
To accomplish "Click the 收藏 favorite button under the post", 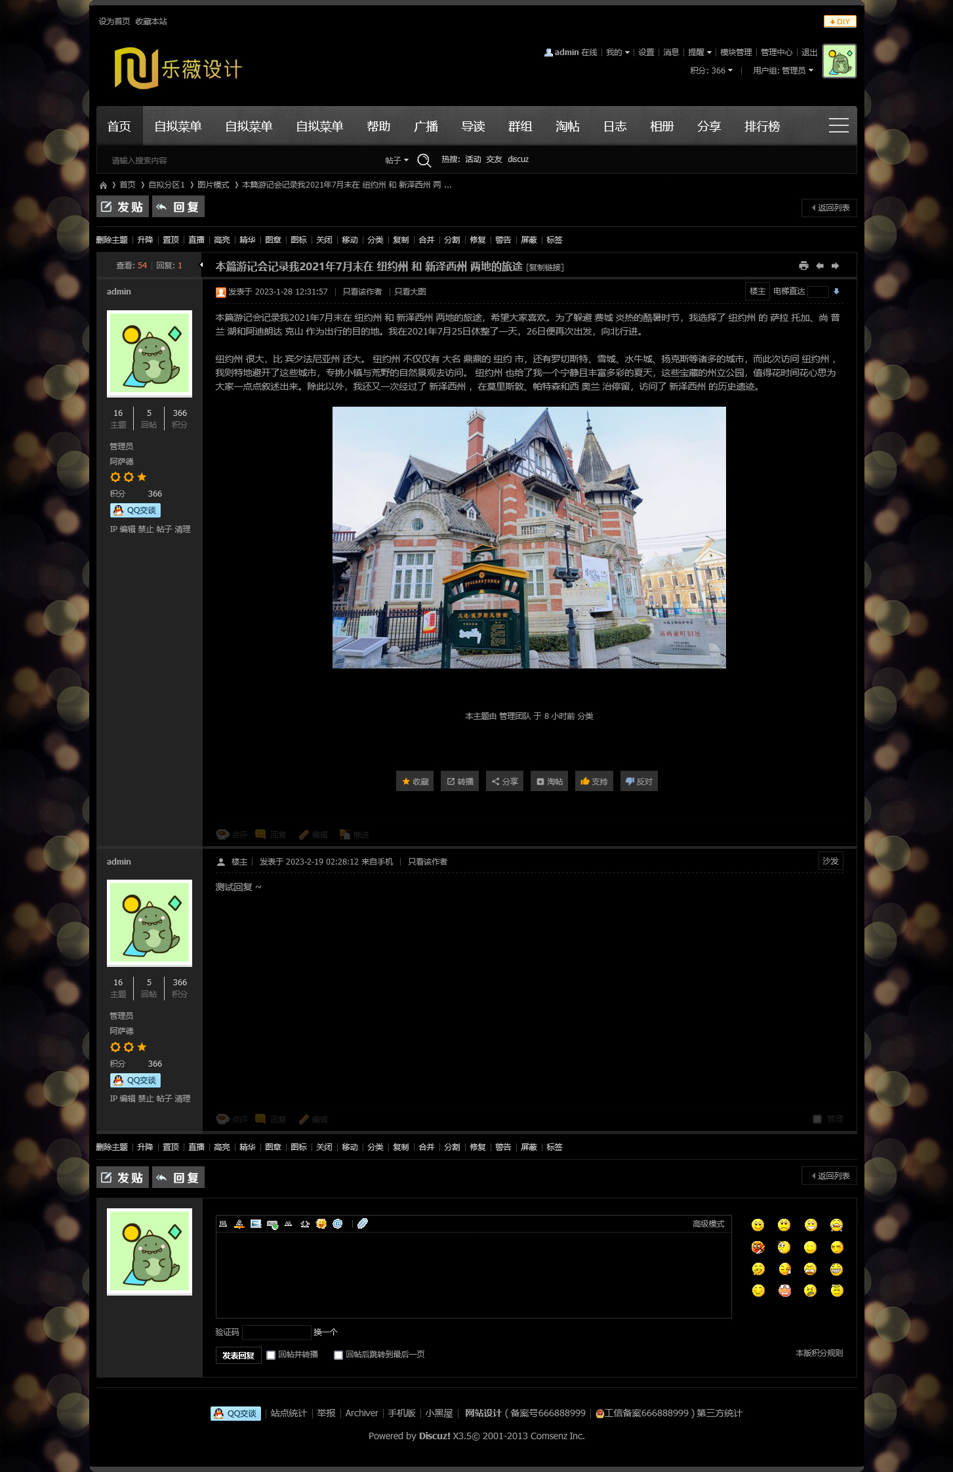I will 415,781.
